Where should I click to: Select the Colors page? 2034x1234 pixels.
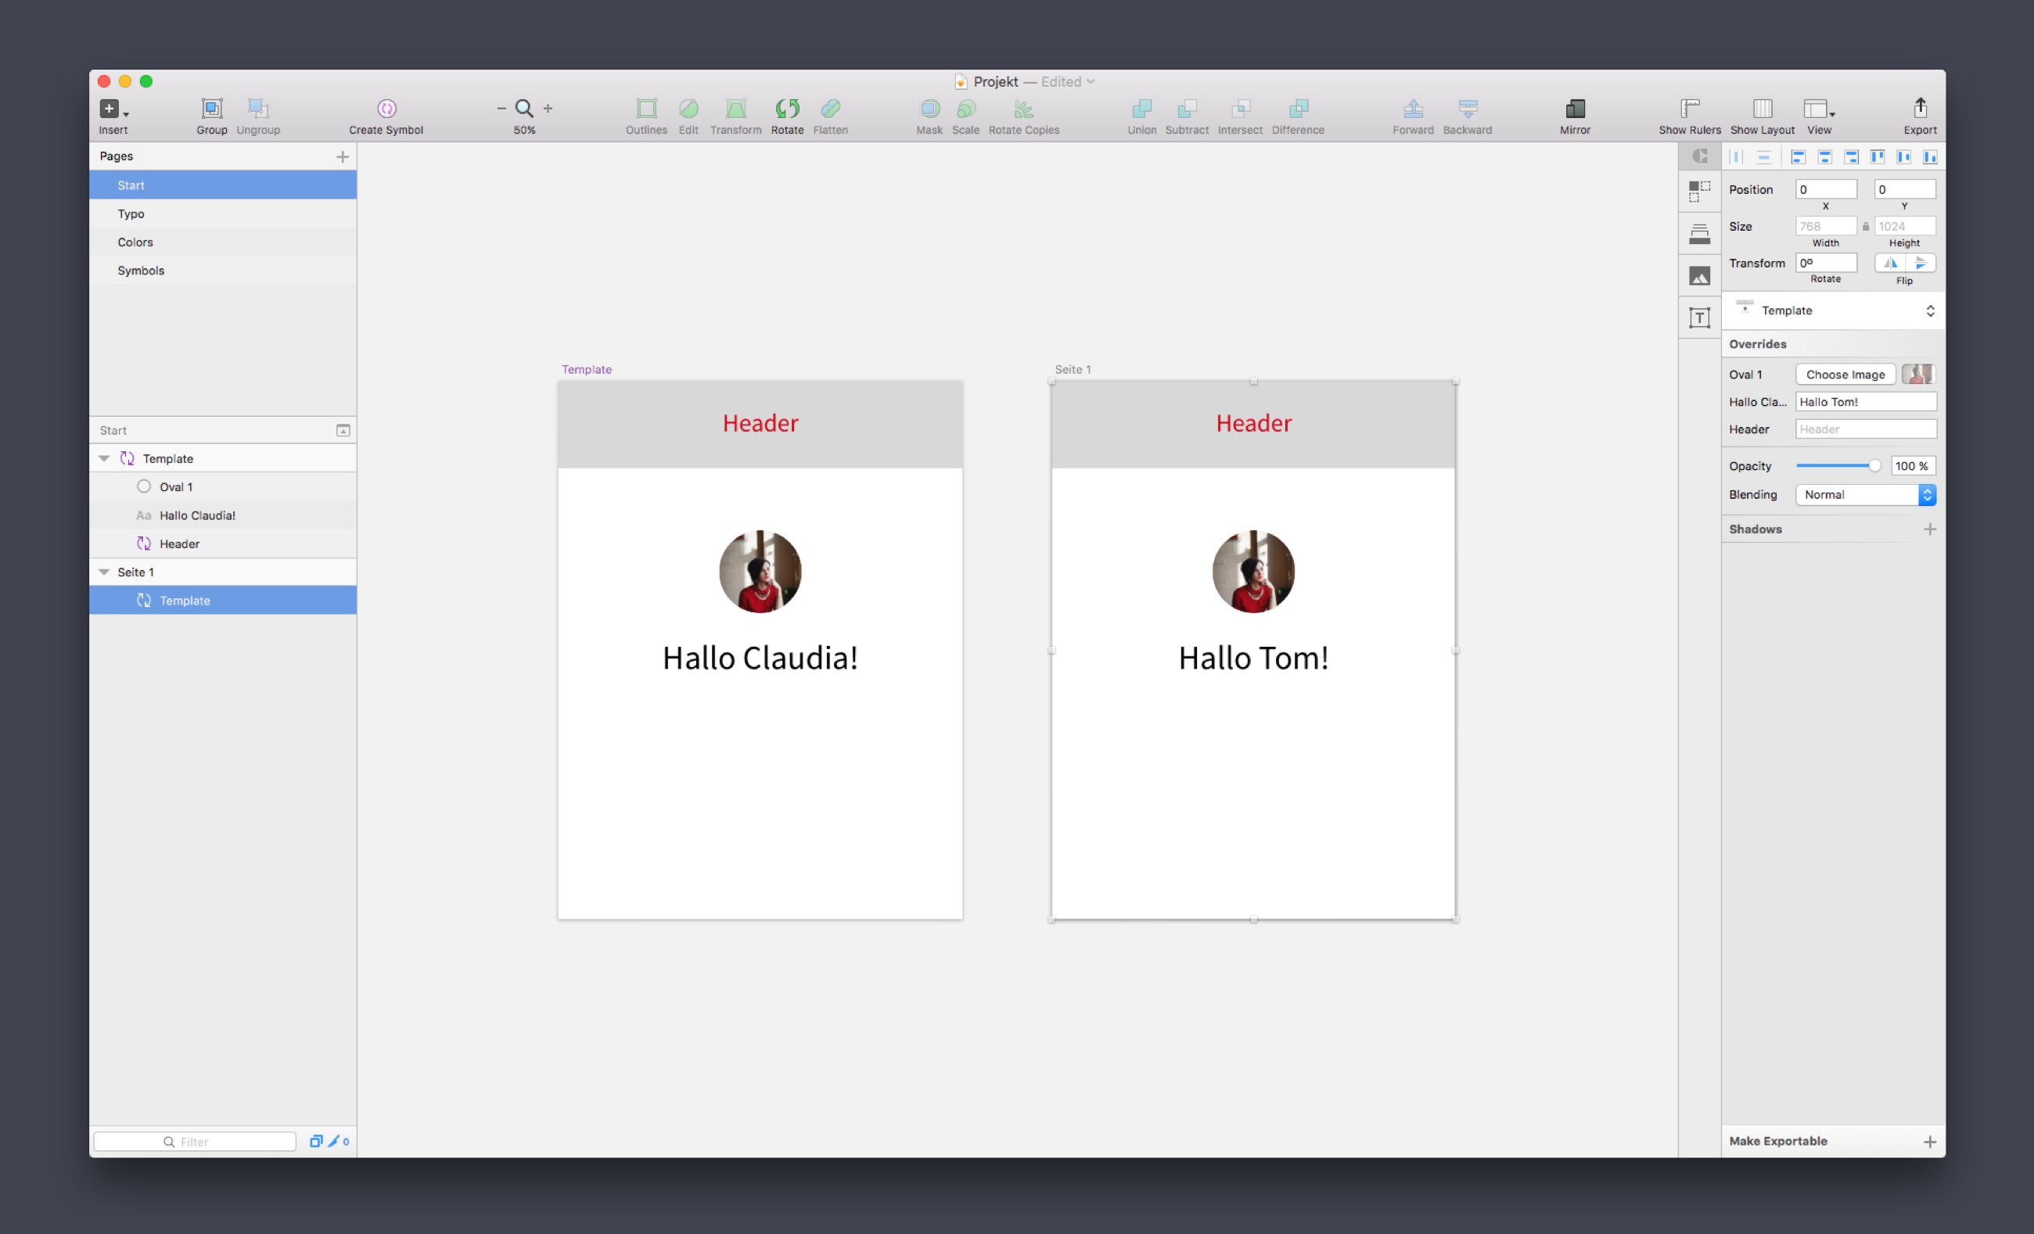coord(137,242)
